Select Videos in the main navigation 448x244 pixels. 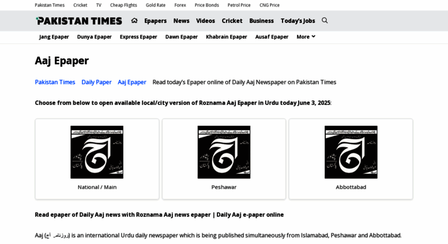click(x=205, y=21)
